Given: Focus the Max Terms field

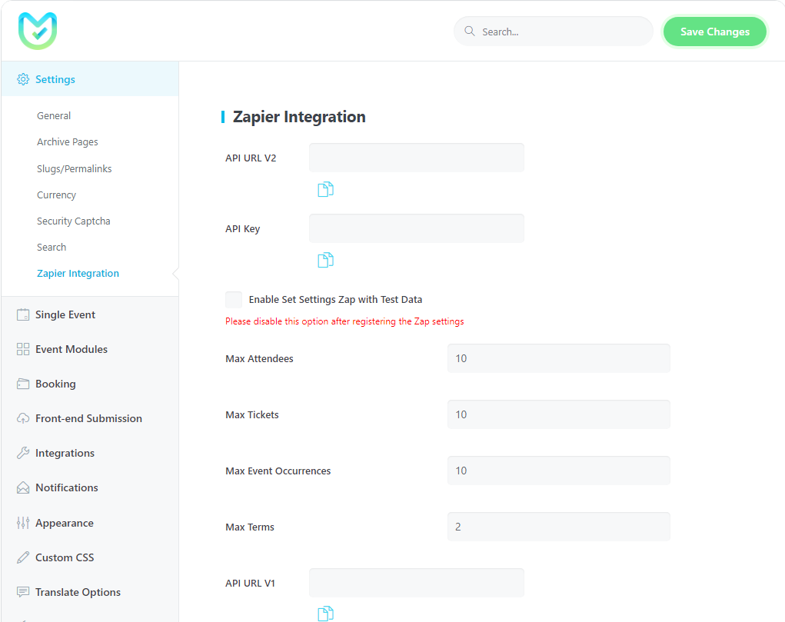Looking at the screenshot, I should (x=558, y=527).
